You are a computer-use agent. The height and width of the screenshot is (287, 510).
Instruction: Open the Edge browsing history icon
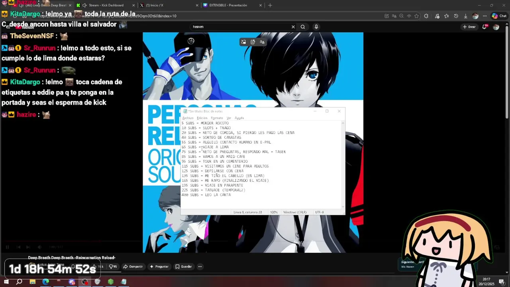pos(456,16)
